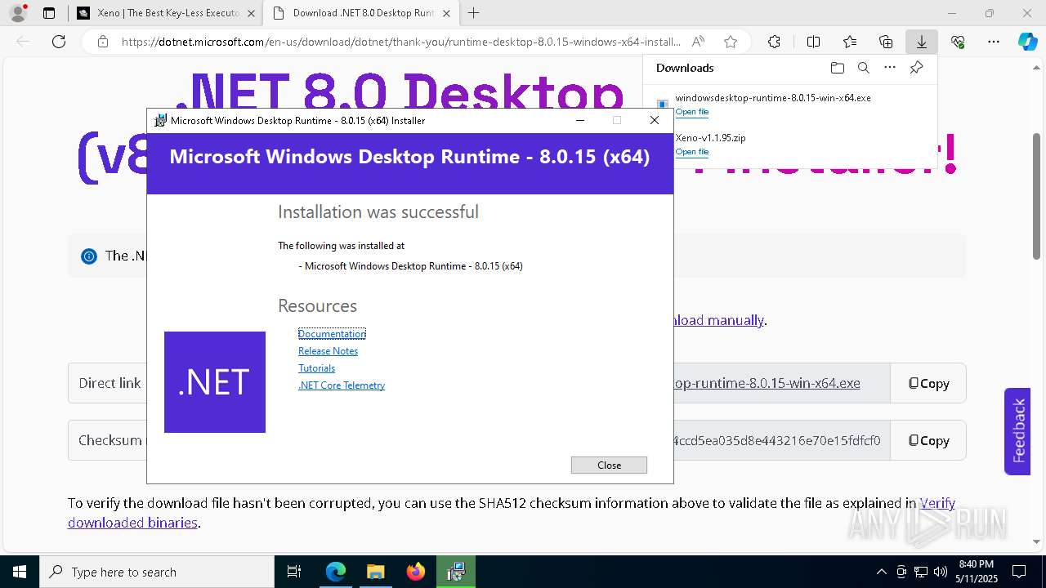Select the installer icon in the taskbar
Screen dimensions: 1046x588
tap(456, 572)
